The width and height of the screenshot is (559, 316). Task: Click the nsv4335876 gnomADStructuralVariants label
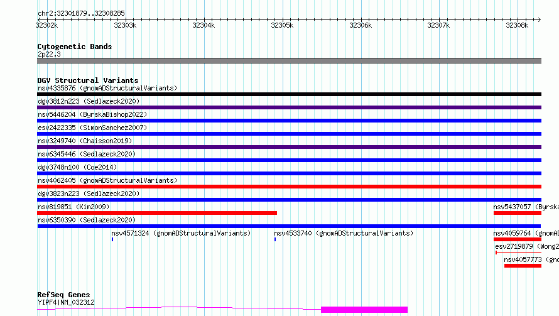tap(107, 88)
